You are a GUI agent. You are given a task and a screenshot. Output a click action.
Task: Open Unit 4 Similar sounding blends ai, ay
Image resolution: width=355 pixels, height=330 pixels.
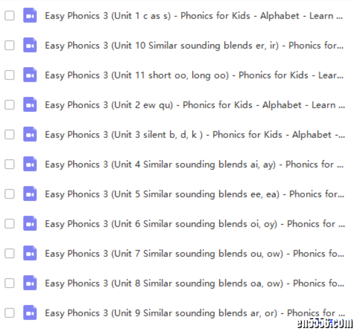[x=194, y=165]
